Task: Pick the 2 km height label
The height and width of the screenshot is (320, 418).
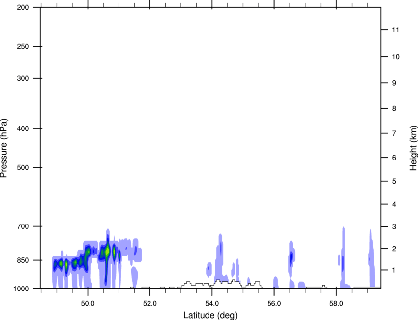Action: pos(394,249)
